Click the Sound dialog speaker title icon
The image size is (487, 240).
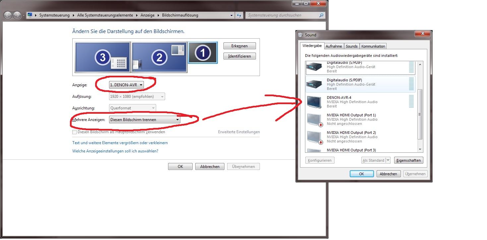click(x=301, y=35)
